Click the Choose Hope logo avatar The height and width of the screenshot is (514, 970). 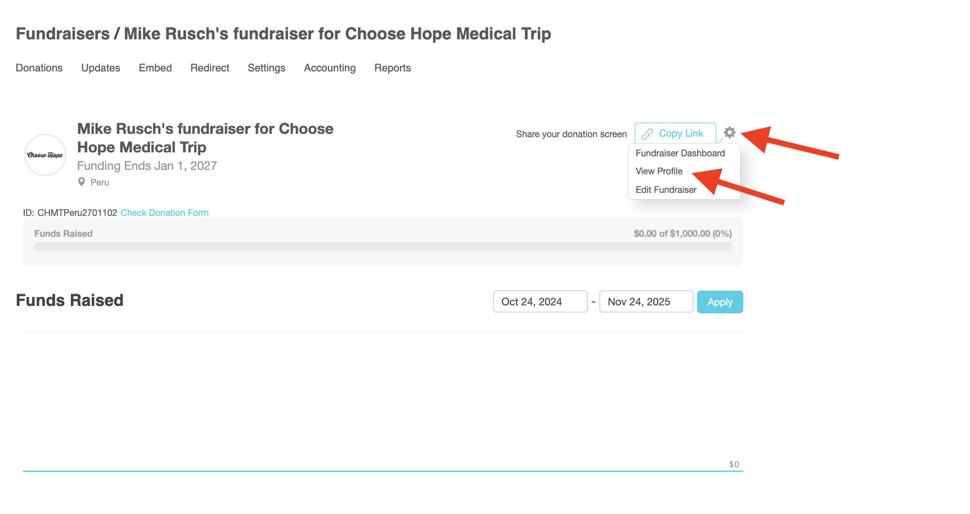(x=45, y=155)
